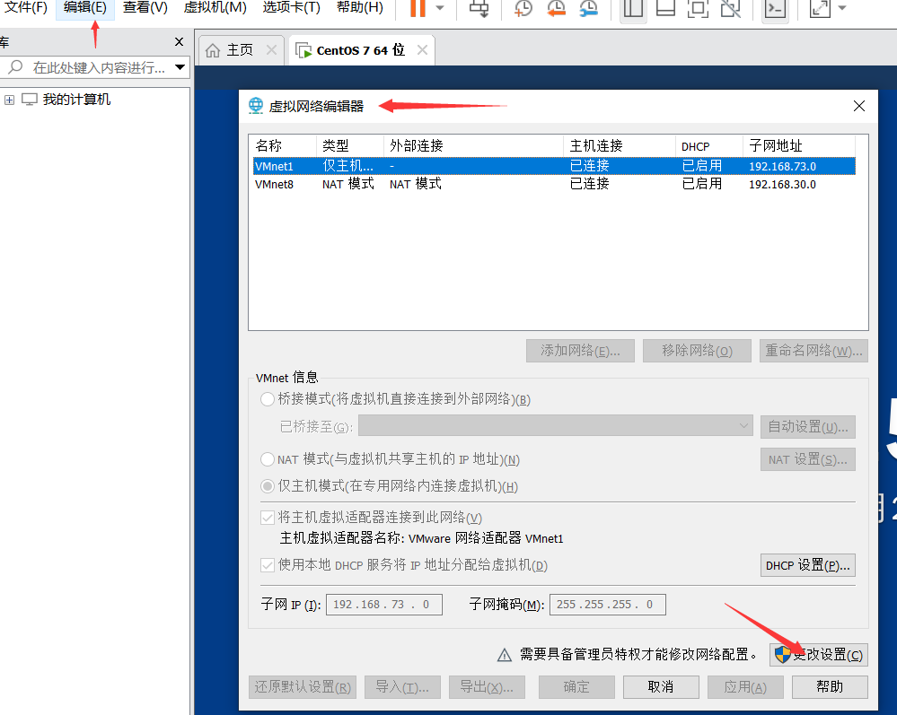This screenshot has height=715, width=897.
Task: Select 我的计算机 in the library tree
Action: [x=76, y=100]
